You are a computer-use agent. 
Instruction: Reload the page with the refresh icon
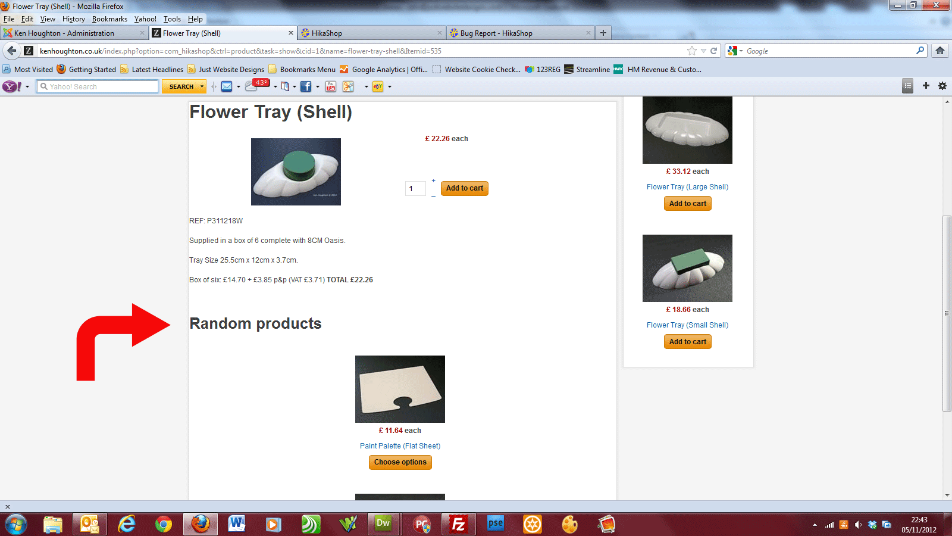713,51
